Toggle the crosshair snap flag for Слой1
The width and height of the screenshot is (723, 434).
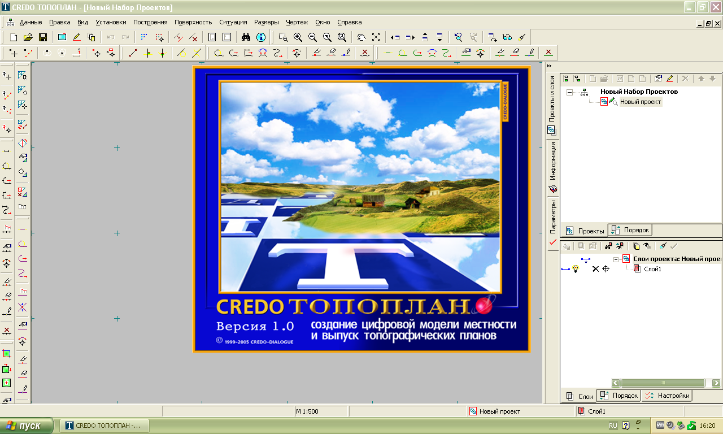tap(606, 269)
